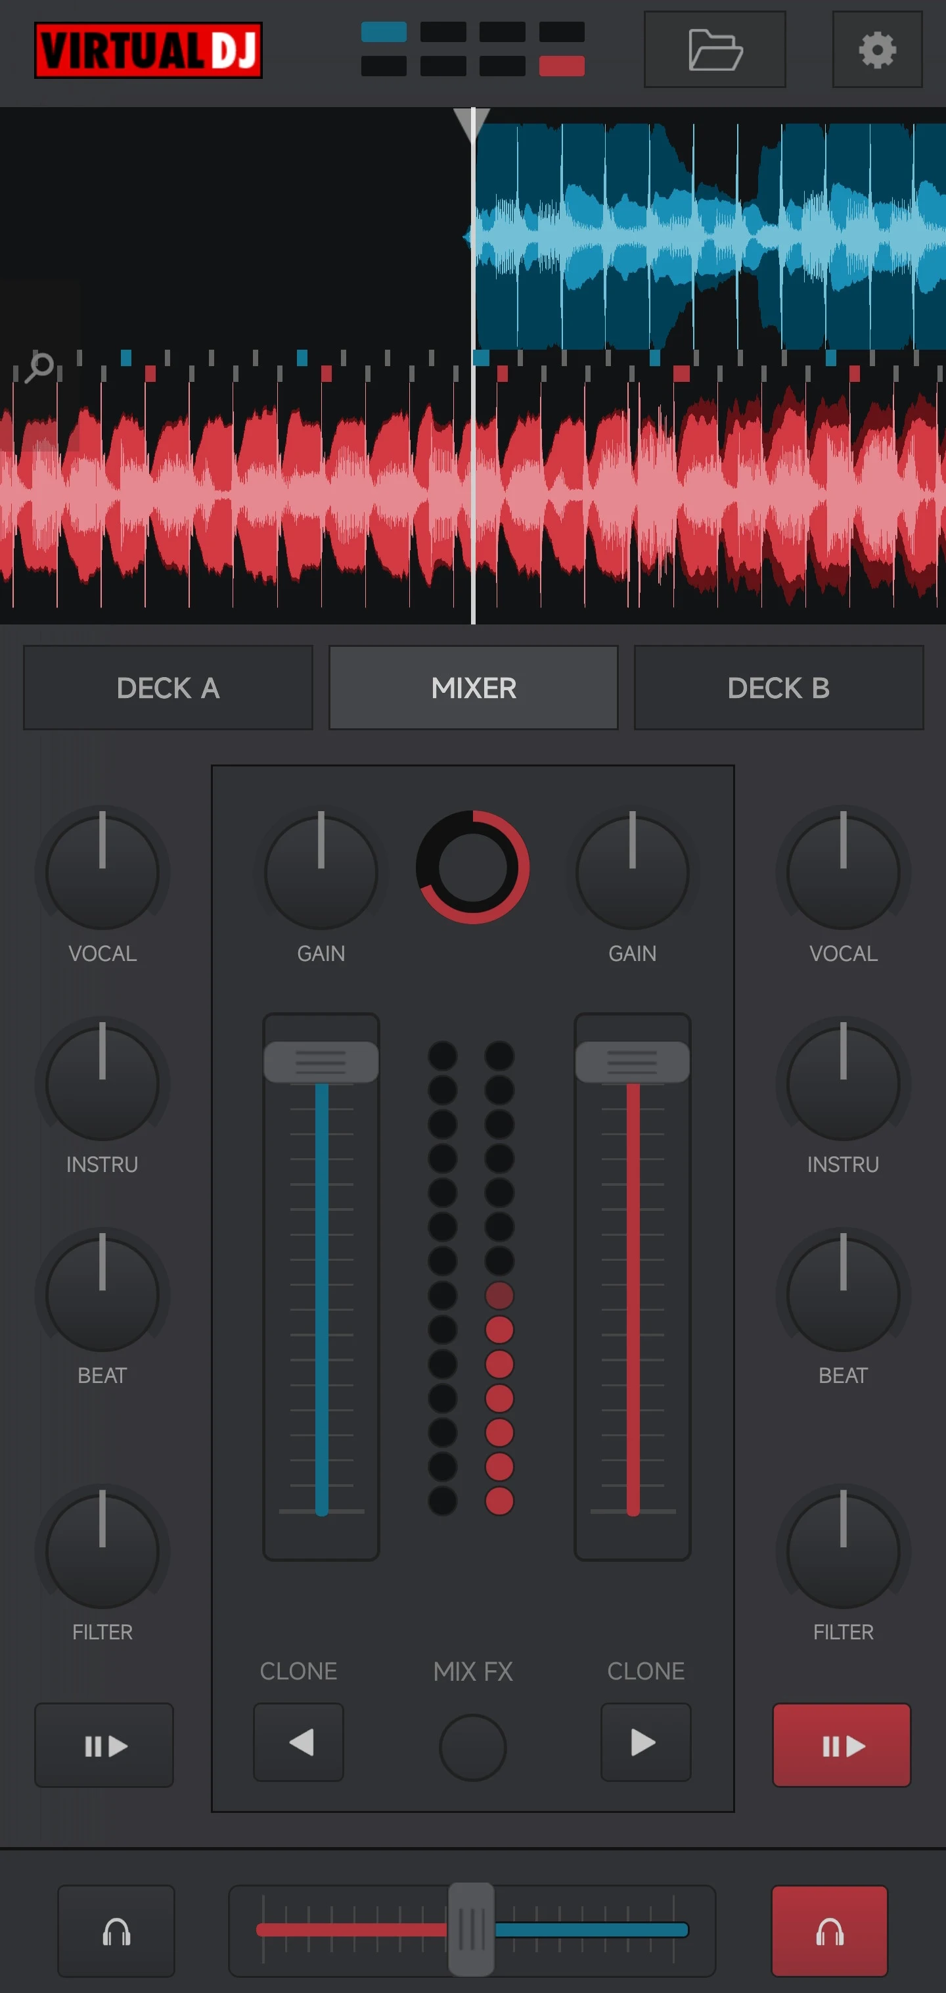Toggle the red play/pause on right deck
The image size is (946, 1993).
[842, 1745]
